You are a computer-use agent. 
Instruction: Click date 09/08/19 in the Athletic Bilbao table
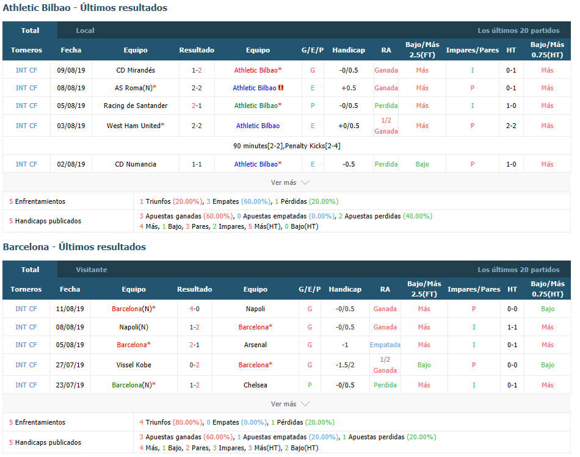pyautogui.click(x=71, y=70)
